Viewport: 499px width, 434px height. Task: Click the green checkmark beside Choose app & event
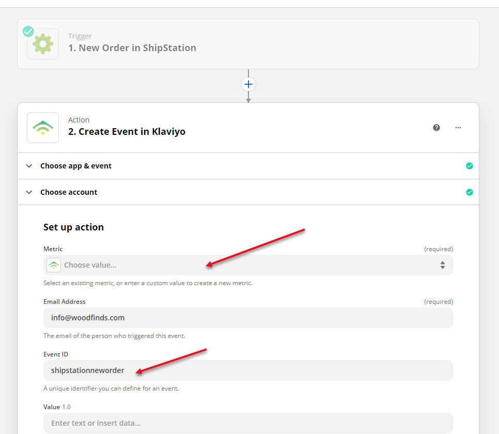(x=470, y=166)
